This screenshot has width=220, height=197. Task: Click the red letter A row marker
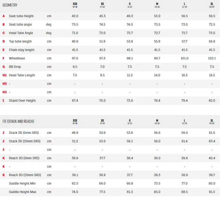[4, 16]
